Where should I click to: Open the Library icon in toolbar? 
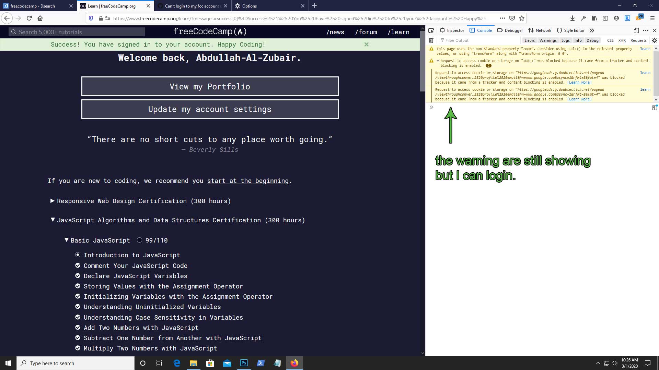click(594, 18)
